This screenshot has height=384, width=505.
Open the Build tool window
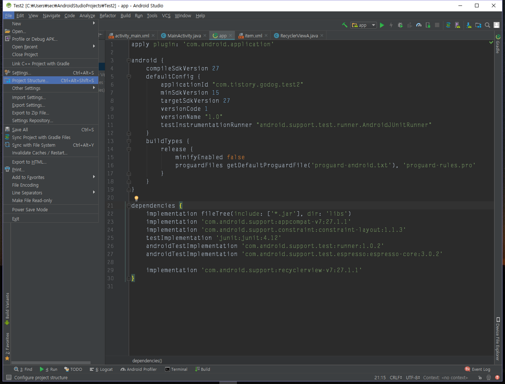coord(202,369)
